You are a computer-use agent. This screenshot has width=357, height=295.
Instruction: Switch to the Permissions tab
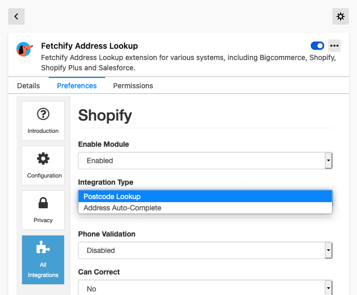[133, 86]
